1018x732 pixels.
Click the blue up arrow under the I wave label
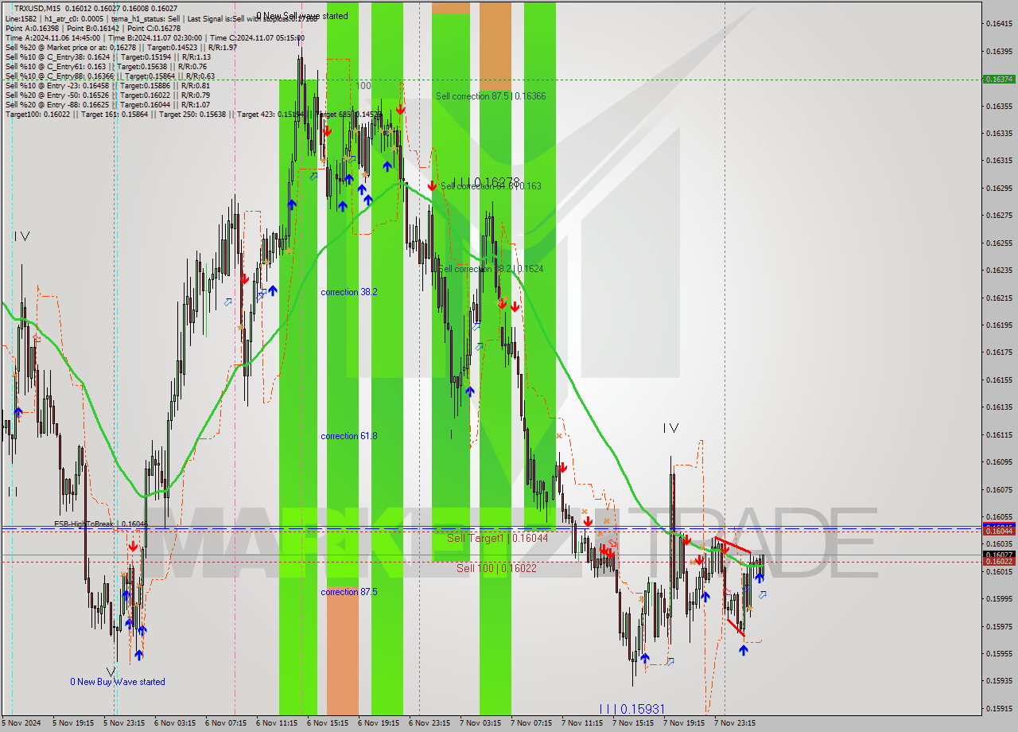coord(470,391)
